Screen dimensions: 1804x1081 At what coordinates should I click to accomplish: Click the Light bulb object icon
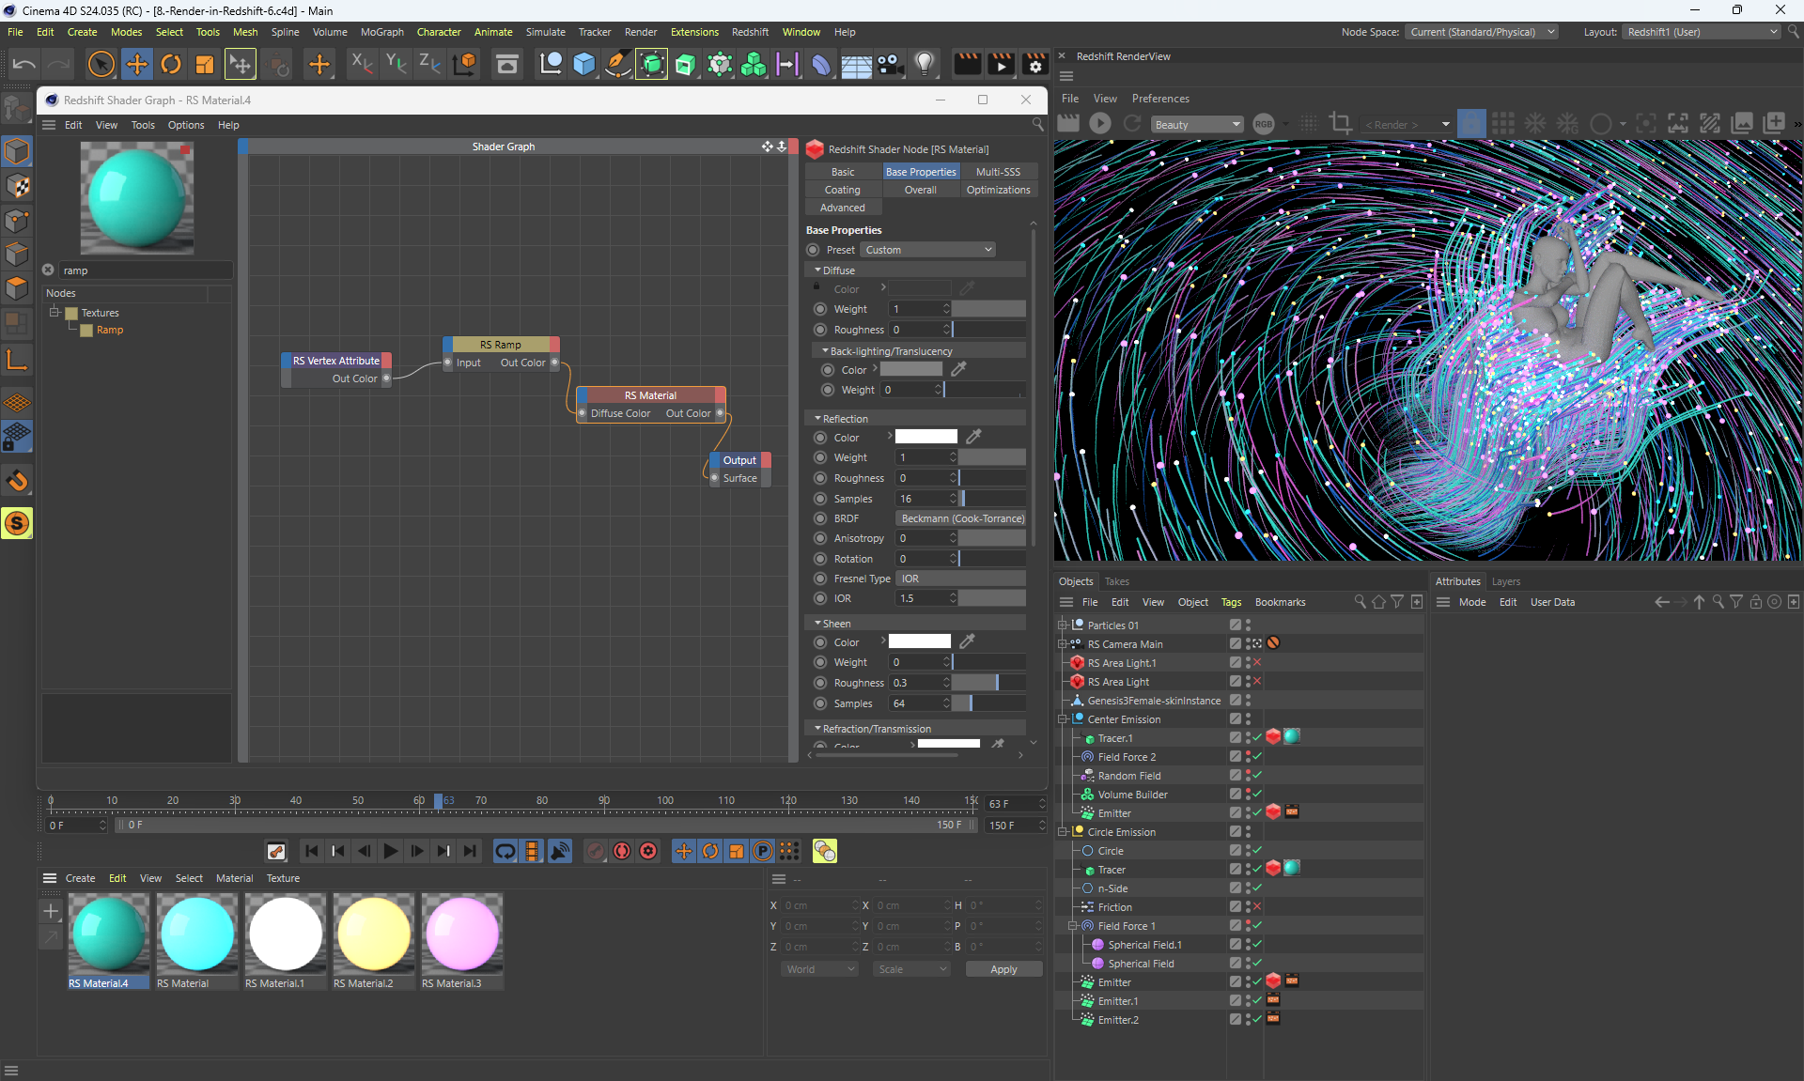point(925,65)
